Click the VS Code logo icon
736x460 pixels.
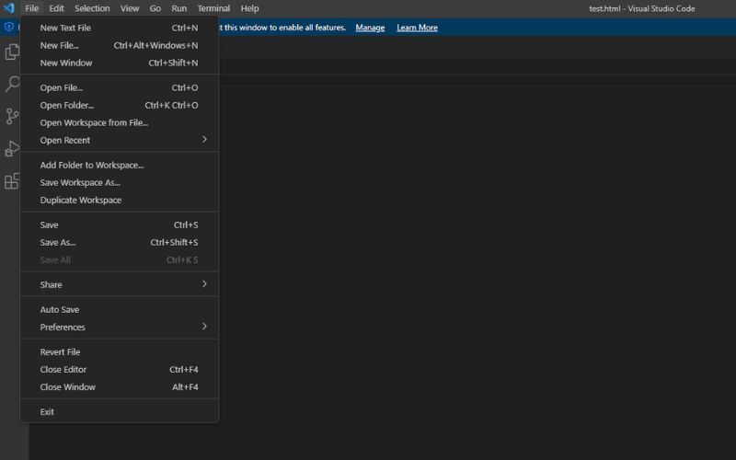click(x=9, y=8)
